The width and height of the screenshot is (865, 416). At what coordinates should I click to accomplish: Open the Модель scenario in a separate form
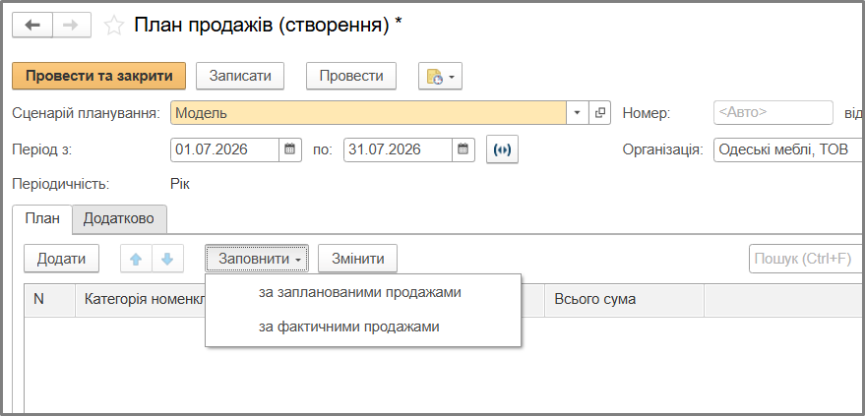click(599, 113)
